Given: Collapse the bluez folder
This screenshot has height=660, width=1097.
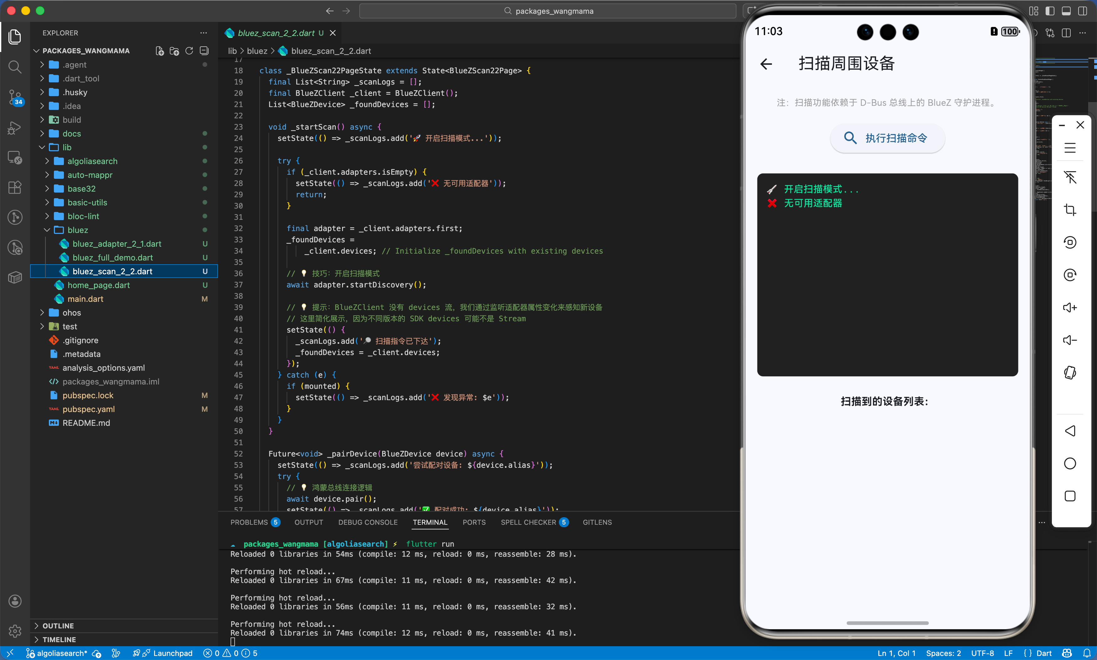Looking at the screenshot, I should click(x=77, y=230).
